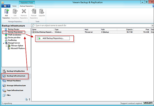Collapse the Managed servers node arrow

pyautogui.click(x=4, y=43)
